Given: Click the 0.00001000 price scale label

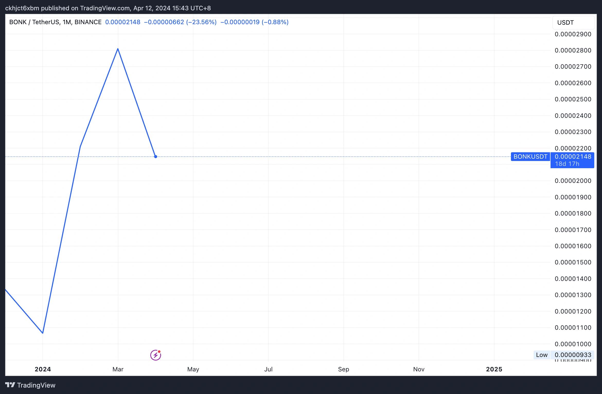Looking at the screenshot, I should tap(573, 344).
